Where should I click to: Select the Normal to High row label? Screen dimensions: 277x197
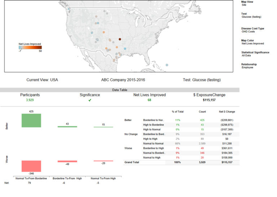point(152,158)
